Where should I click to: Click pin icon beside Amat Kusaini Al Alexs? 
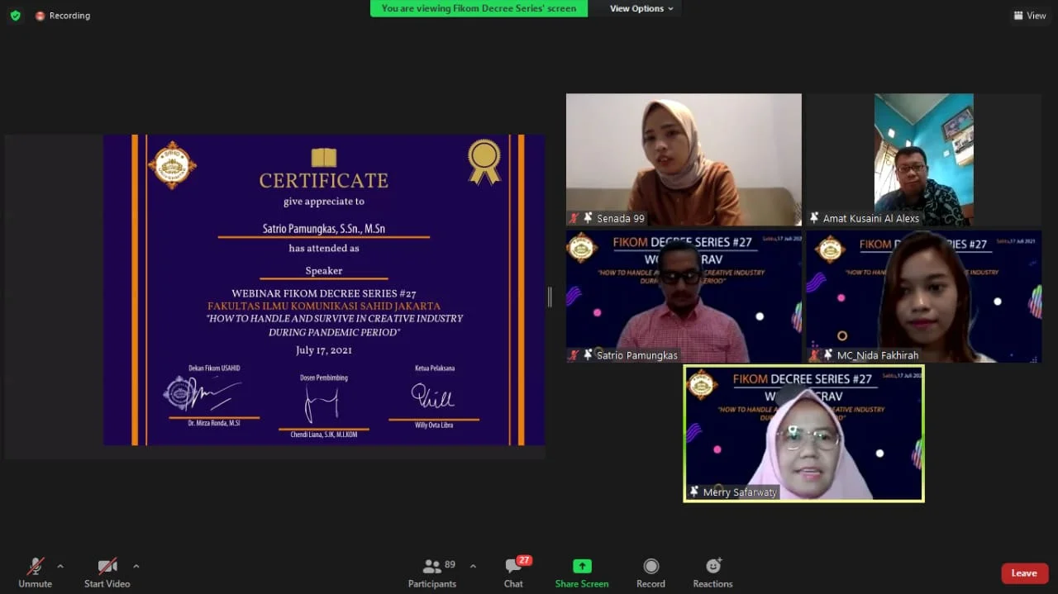click(814, 218)
